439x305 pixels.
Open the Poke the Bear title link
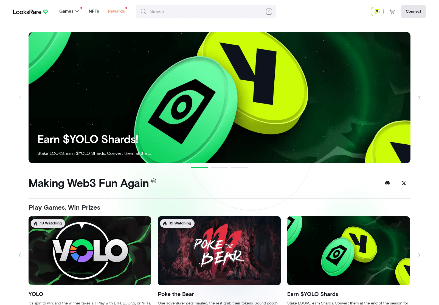176,294
